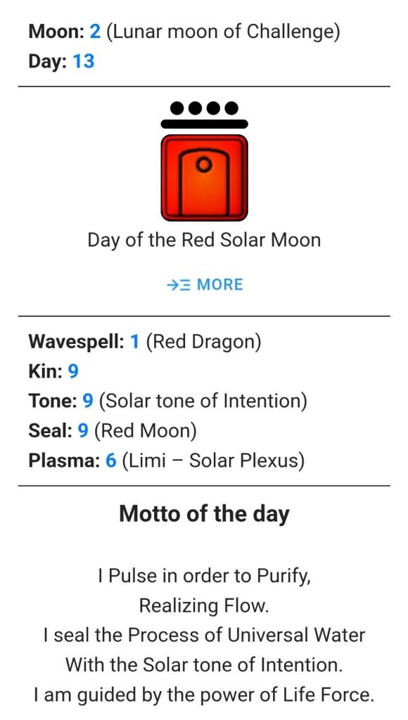Select the Tone 9 number link
Screen dimensions: 408x720
pyautogui.click(x=88, y=401)
